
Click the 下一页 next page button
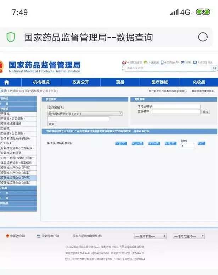coord(154,143)
